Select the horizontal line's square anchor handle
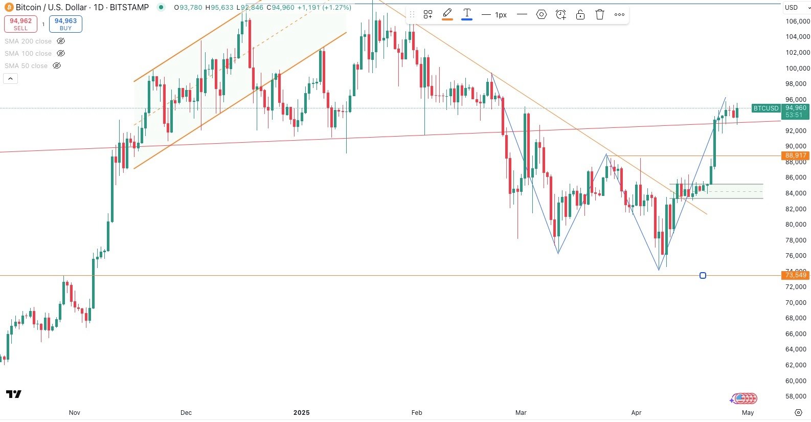 tap(703, 275)
